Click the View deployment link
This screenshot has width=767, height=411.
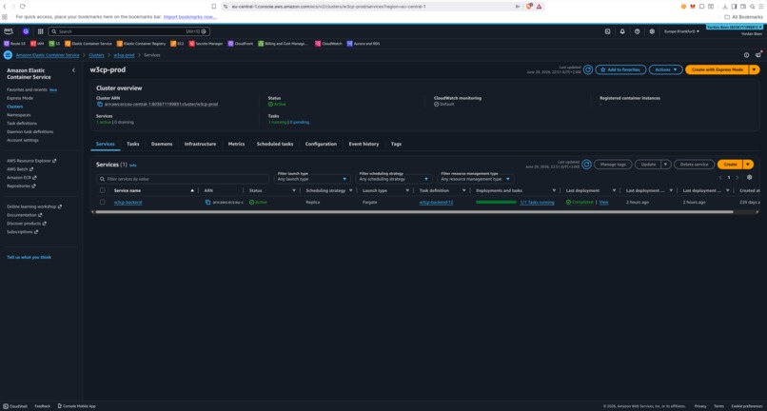pyautogui.click(x=603, y=202)
